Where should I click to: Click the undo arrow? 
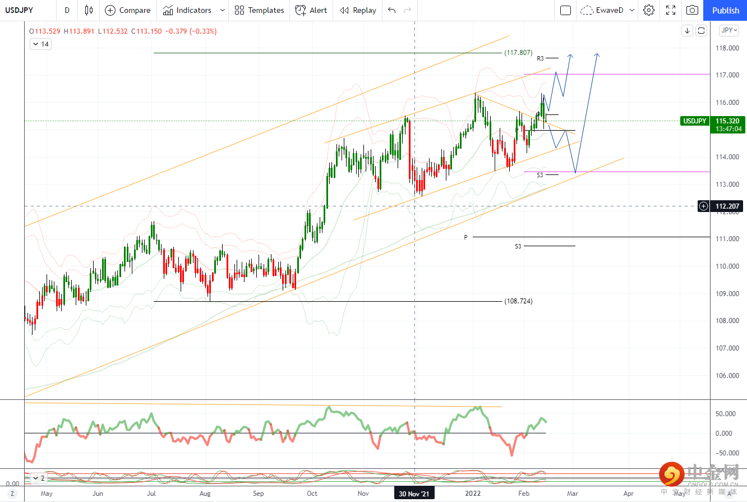pyautogui.click(x=391, y=10)
